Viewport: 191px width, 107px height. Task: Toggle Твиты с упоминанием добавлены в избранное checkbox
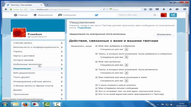[x=96, y=54]
